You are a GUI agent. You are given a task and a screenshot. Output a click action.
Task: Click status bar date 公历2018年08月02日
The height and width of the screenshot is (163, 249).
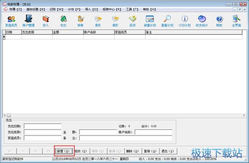click(x=67, y=159)
